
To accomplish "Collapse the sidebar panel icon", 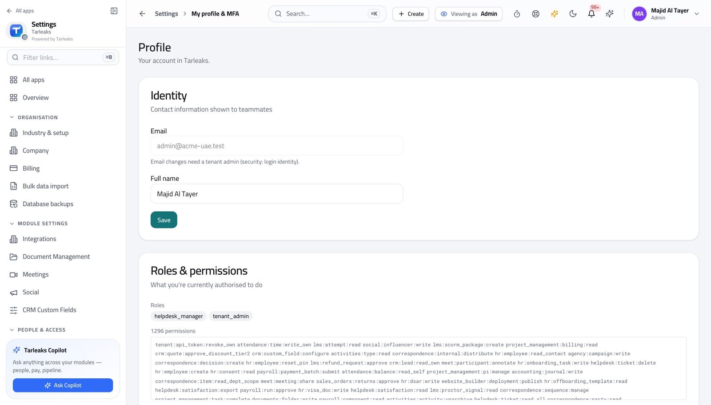I will (x=114, y=11).
